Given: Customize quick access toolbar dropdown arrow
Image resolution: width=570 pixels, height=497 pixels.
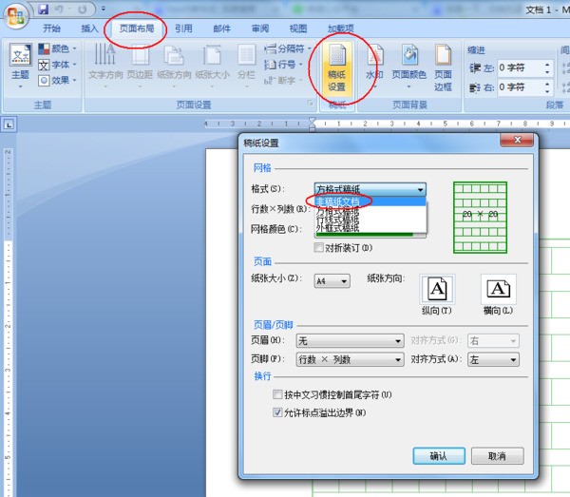Looking at the screenshot, I should pos(104,9).
